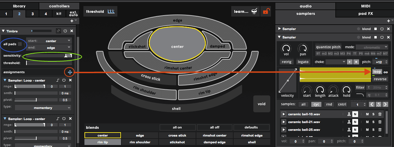
Task: Open the controllers tab
Action: (59, 6)
